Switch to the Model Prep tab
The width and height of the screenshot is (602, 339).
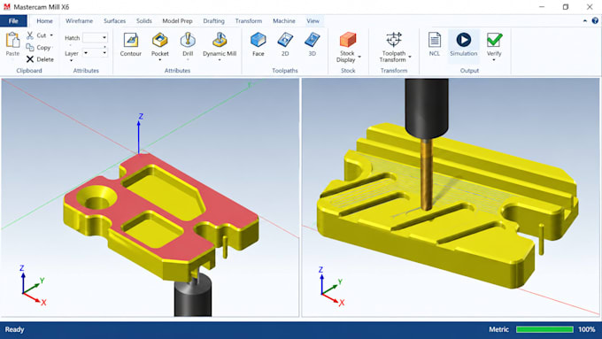coord(177,20)
